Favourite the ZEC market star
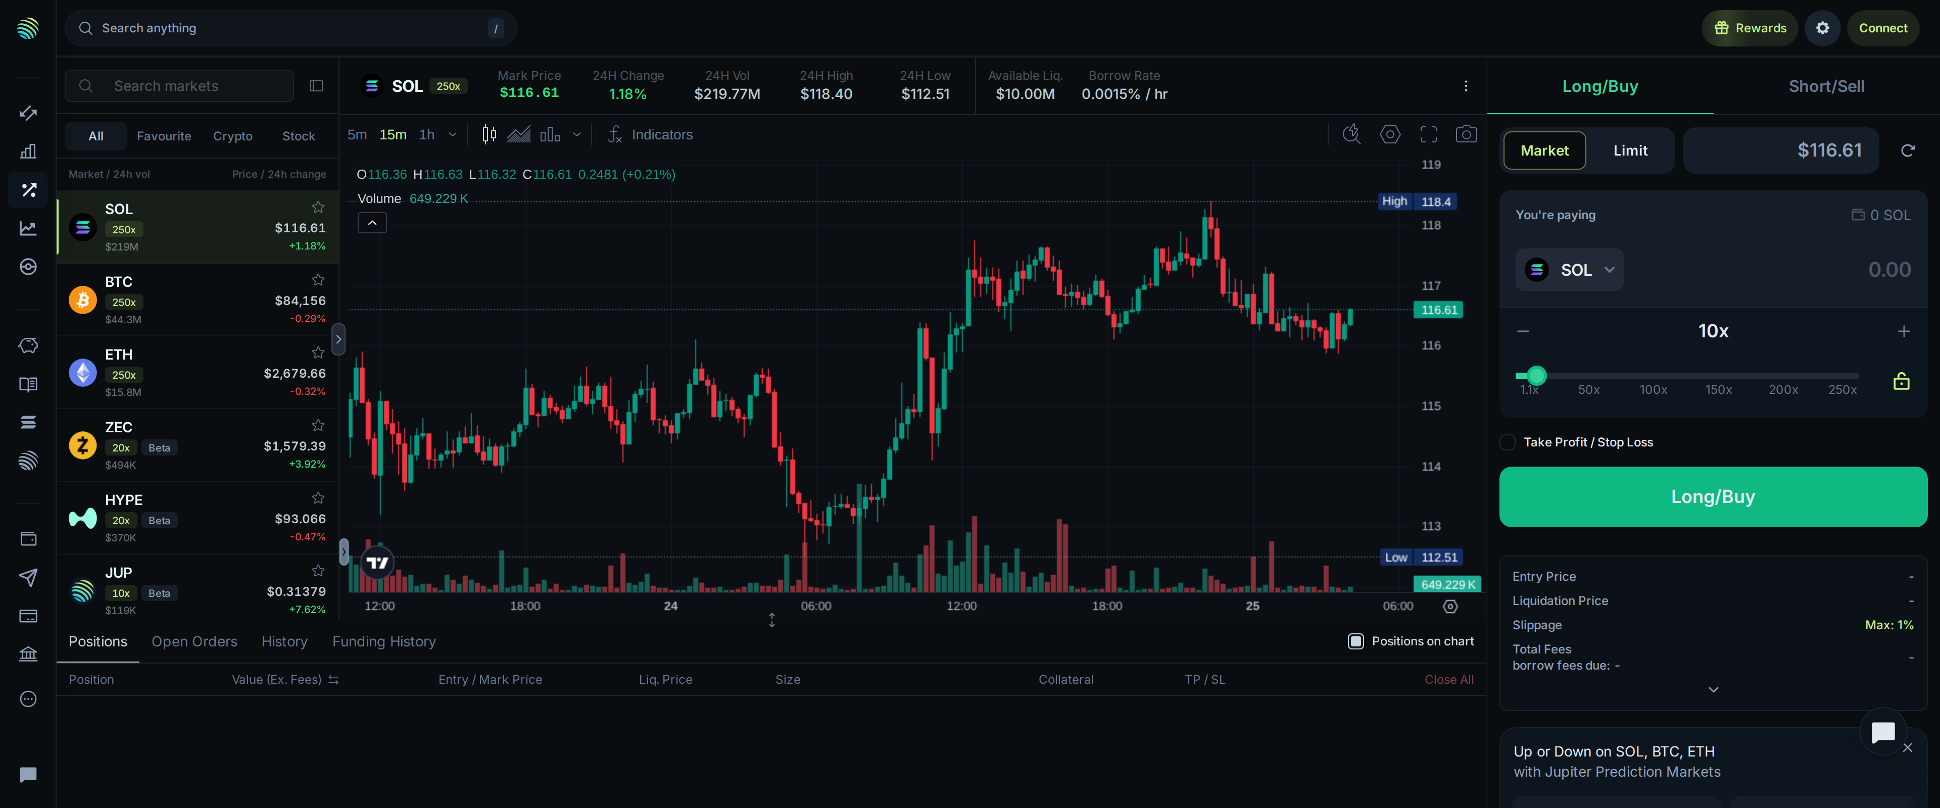 [319, 425]
